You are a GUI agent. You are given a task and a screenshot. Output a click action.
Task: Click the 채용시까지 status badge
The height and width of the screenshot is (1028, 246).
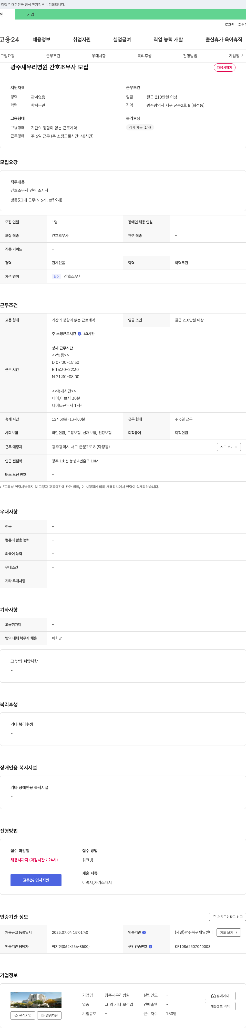click(224, 68)
